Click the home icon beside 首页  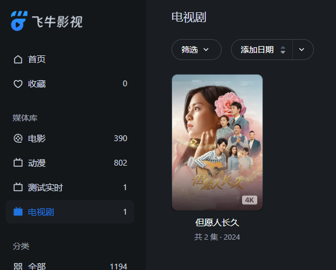(18, 59)
